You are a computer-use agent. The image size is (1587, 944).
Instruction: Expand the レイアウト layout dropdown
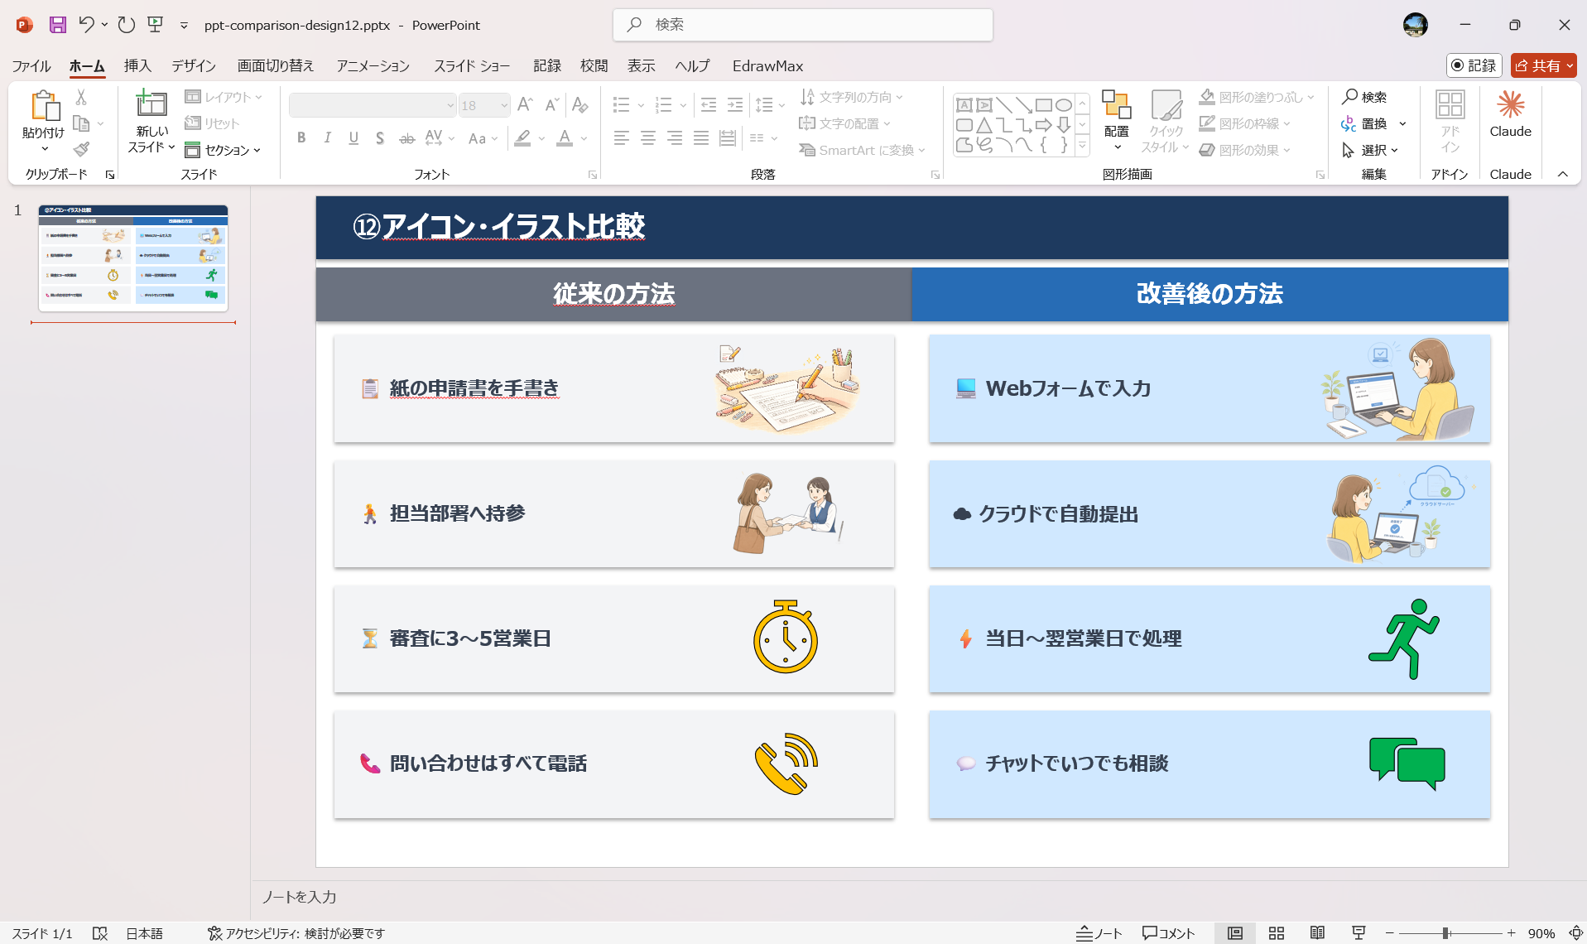click(224, 97)
